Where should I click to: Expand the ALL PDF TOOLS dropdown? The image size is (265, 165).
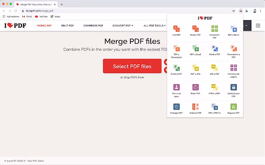(x=154, y=26)
